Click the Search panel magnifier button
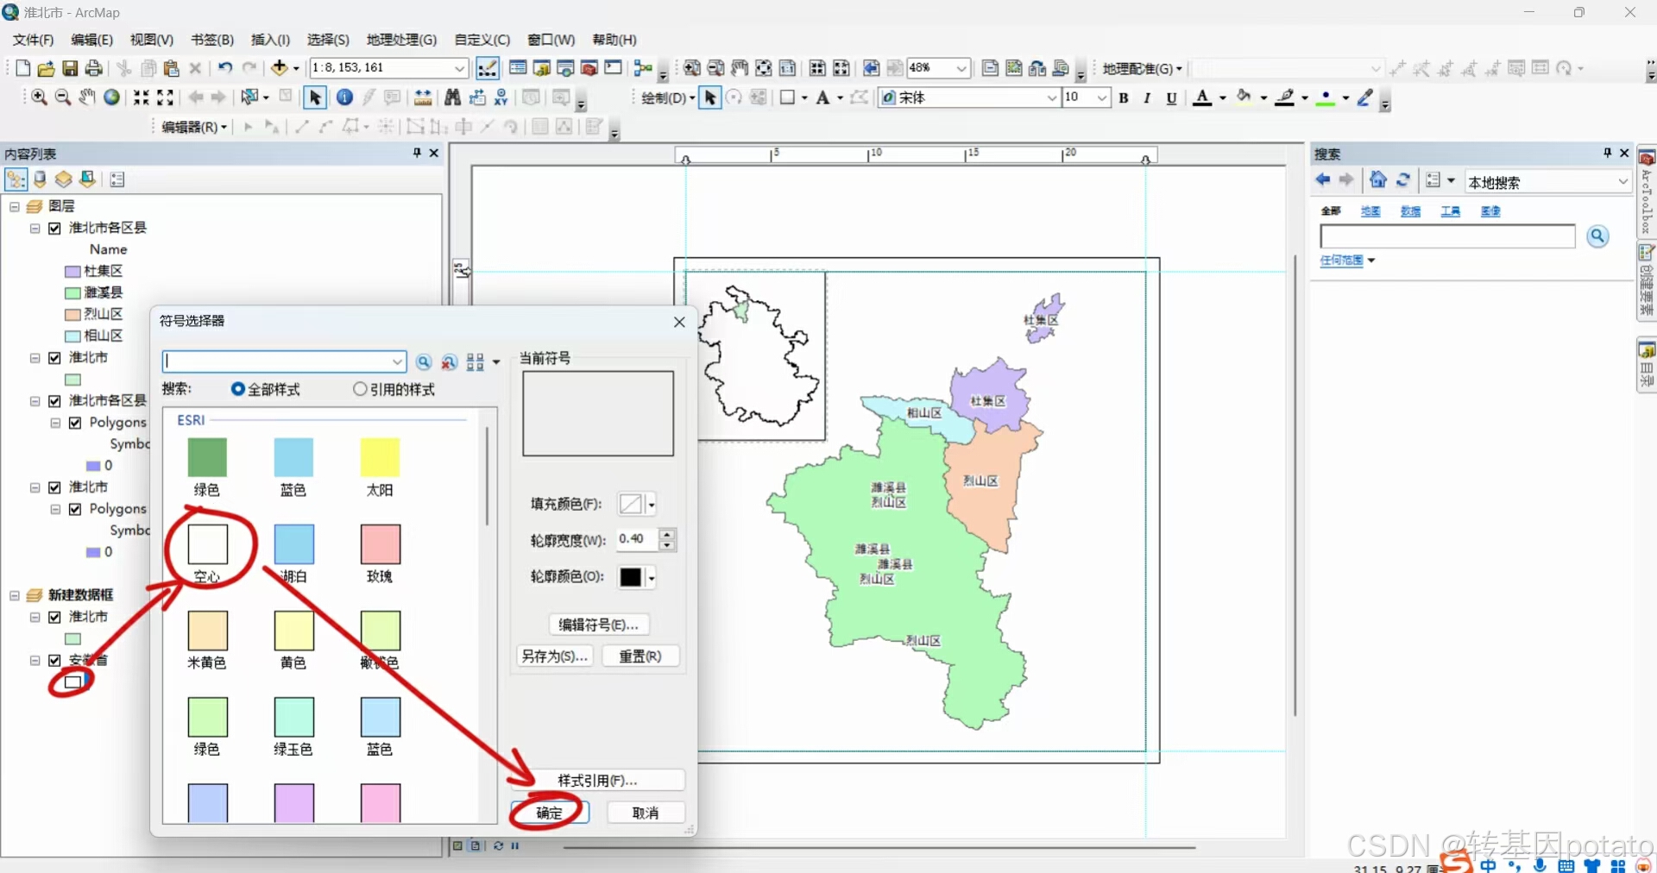This screenshot has height=873, width=1657. [x=1598, y=236]
